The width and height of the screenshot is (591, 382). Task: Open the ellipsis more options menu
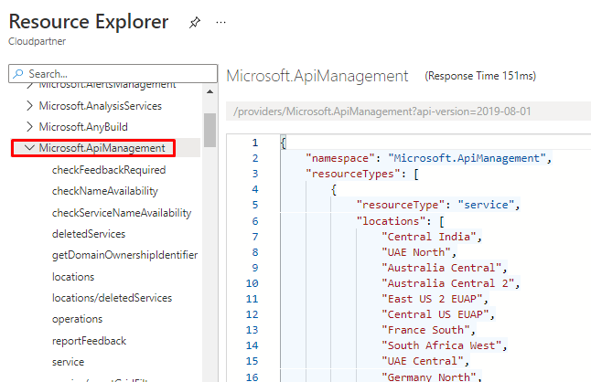(220, 22)
